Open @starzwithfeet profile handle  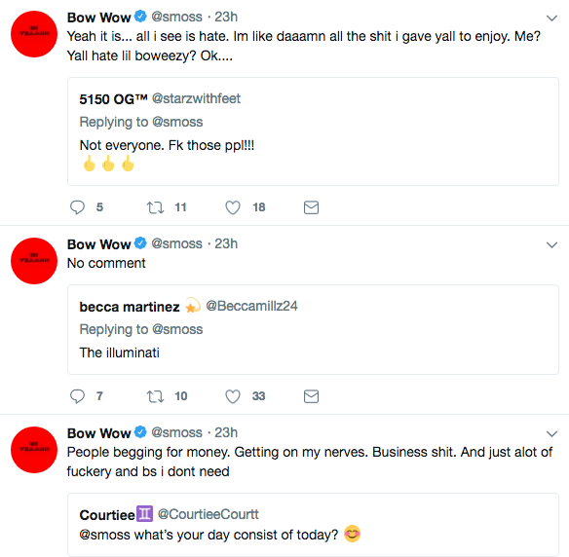196,98
